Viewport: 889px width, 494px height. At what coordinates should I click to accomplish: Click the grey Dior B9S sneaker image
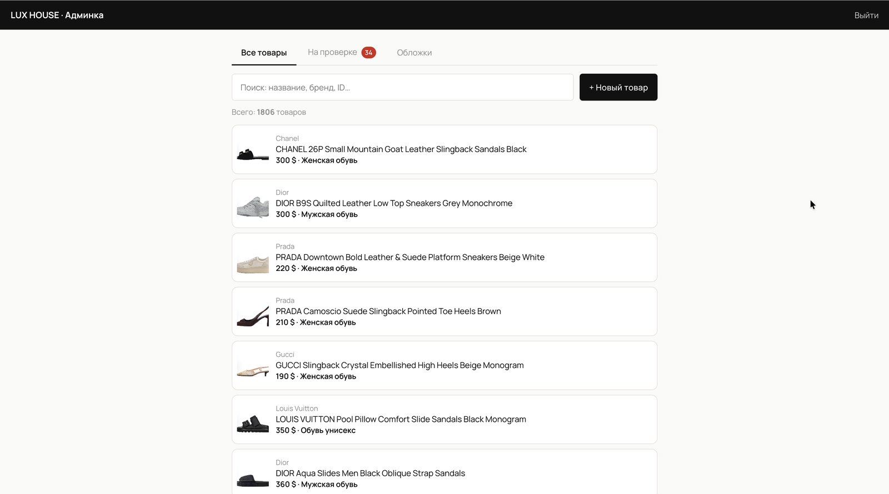(253, 203)
